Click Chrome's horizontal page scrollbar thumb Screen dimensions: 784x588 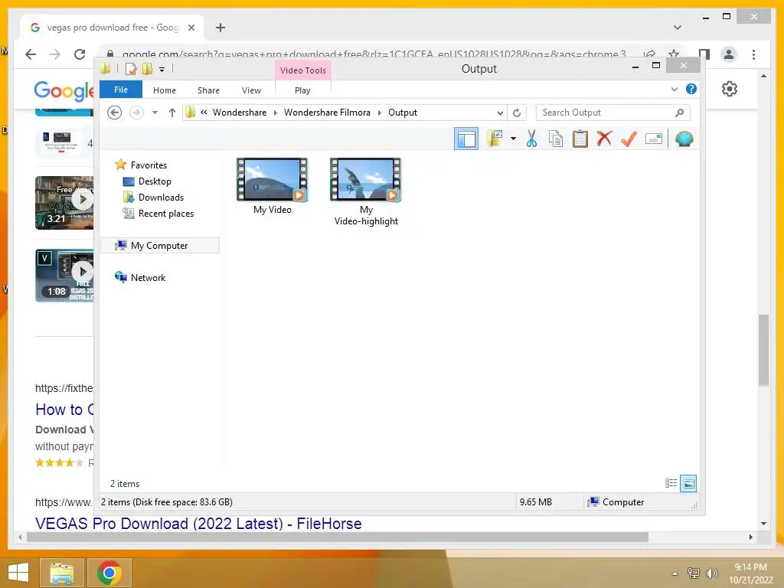tap(338, 537)
